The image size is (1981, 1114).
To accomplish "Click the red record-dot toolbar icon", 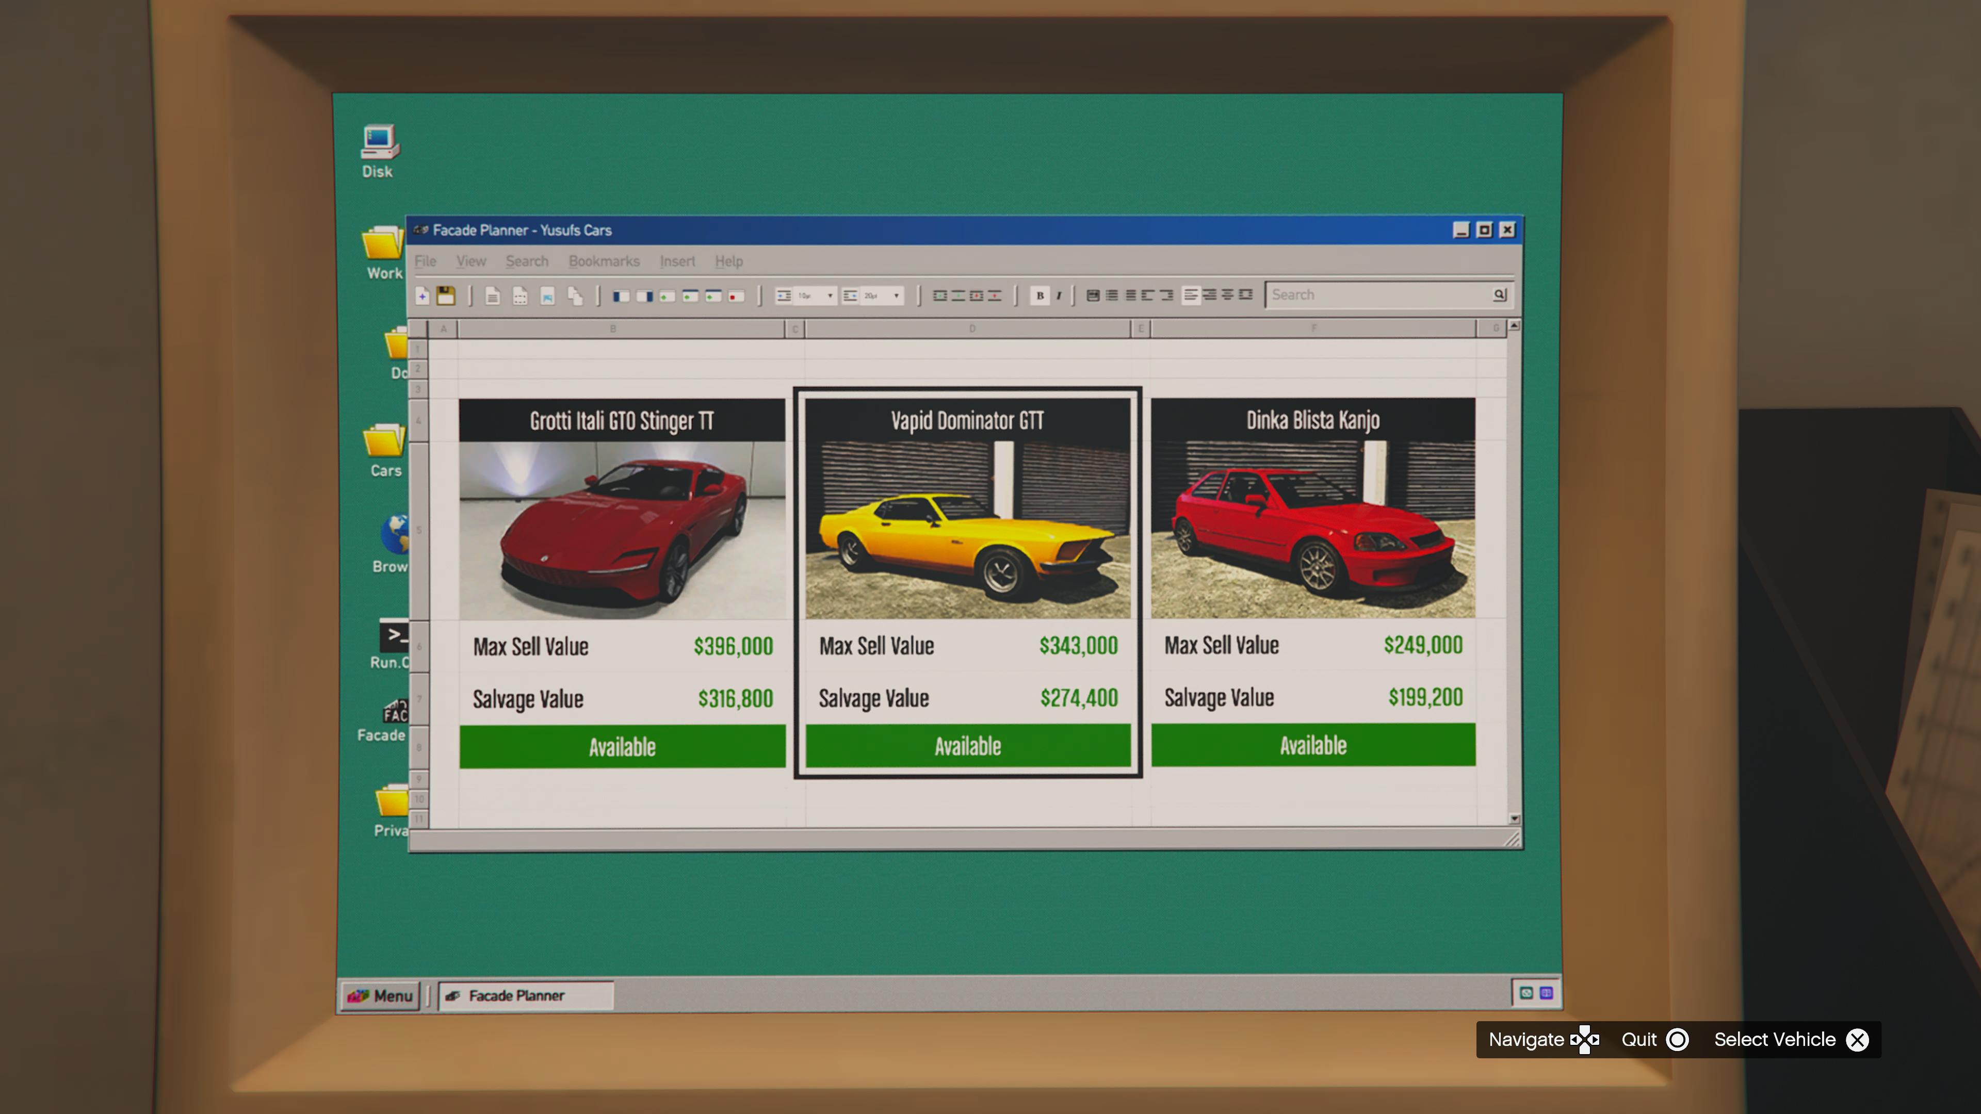I will pos(736,296).
